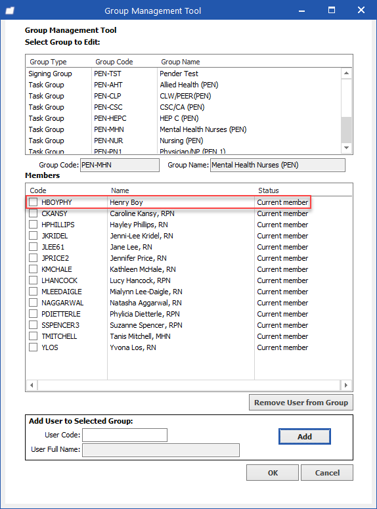
Task: Select the HEP C (PEN) group
Action: (183, 118)
